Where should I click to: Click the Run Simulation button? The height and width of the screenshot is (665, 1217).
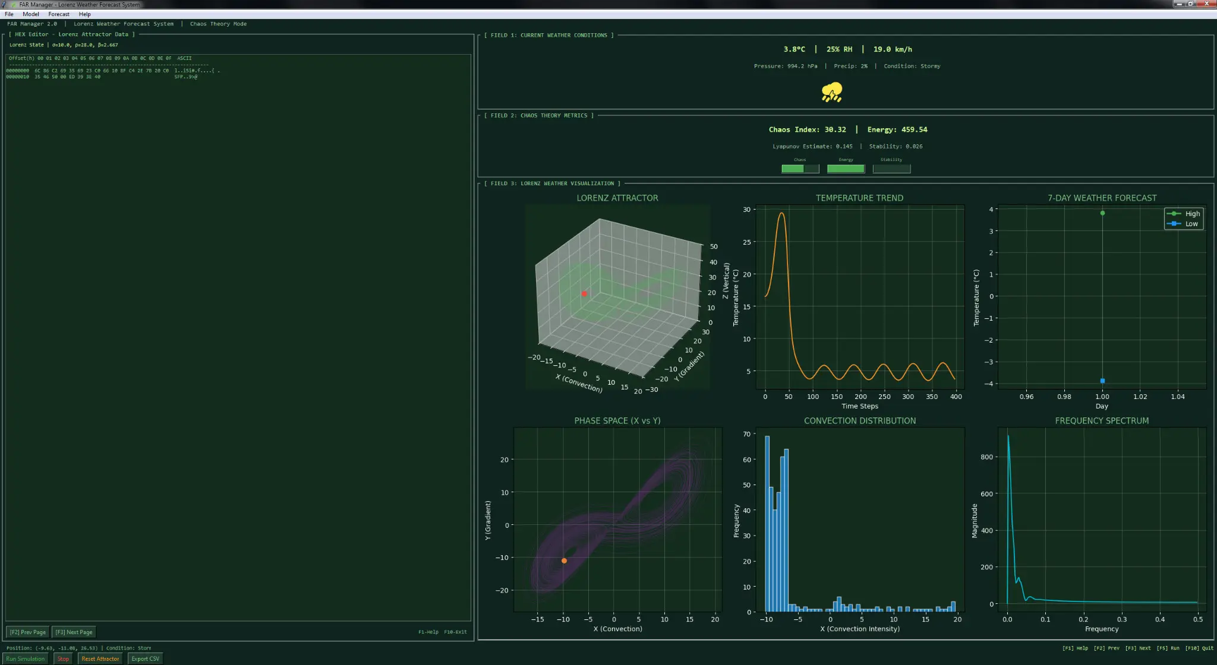pyautogui.click(x=26, y=658)
